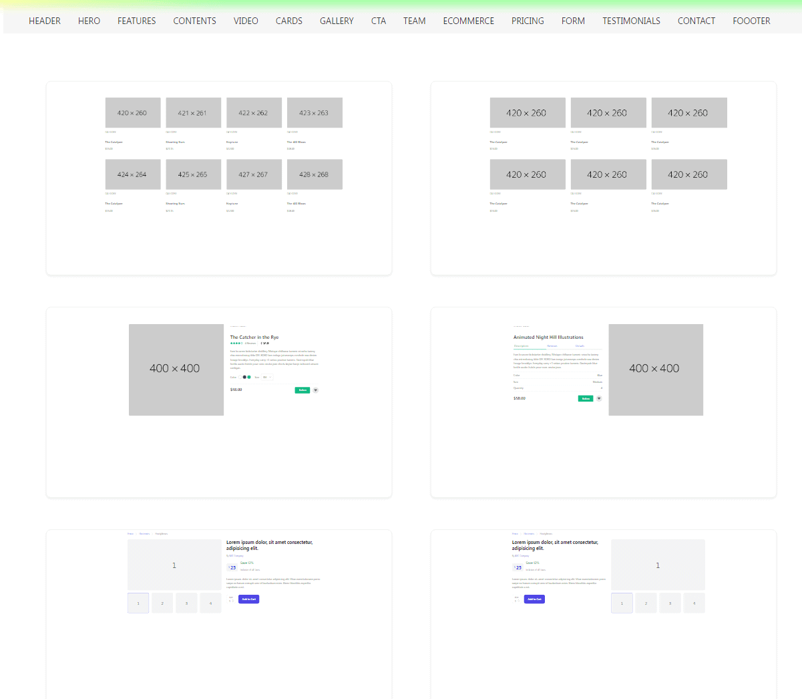Select the 423 × 263 product image

click(315, 113)
